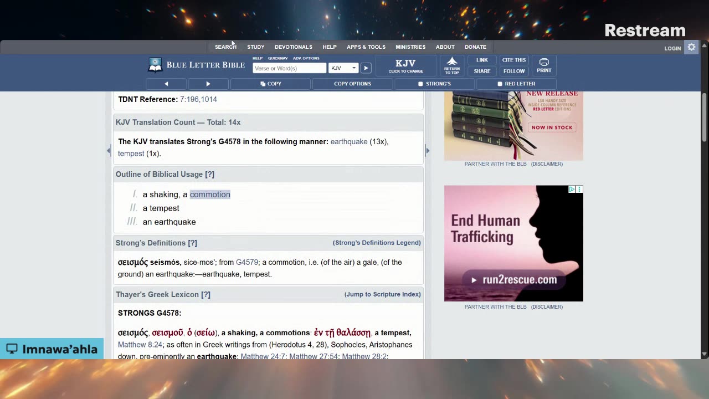Open the settings gear icon

pyautogui.click(x=691, y=48)
